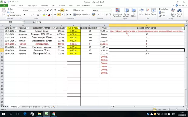This screenshot has height=117, width=188.
Task: Toggle Align Text Left
Action: pos(55,14)
